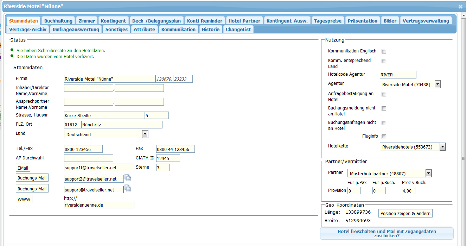Open the Land dropdown showing Deutschland
This screenshot has height=246, width=466.
tap(145, 134)
